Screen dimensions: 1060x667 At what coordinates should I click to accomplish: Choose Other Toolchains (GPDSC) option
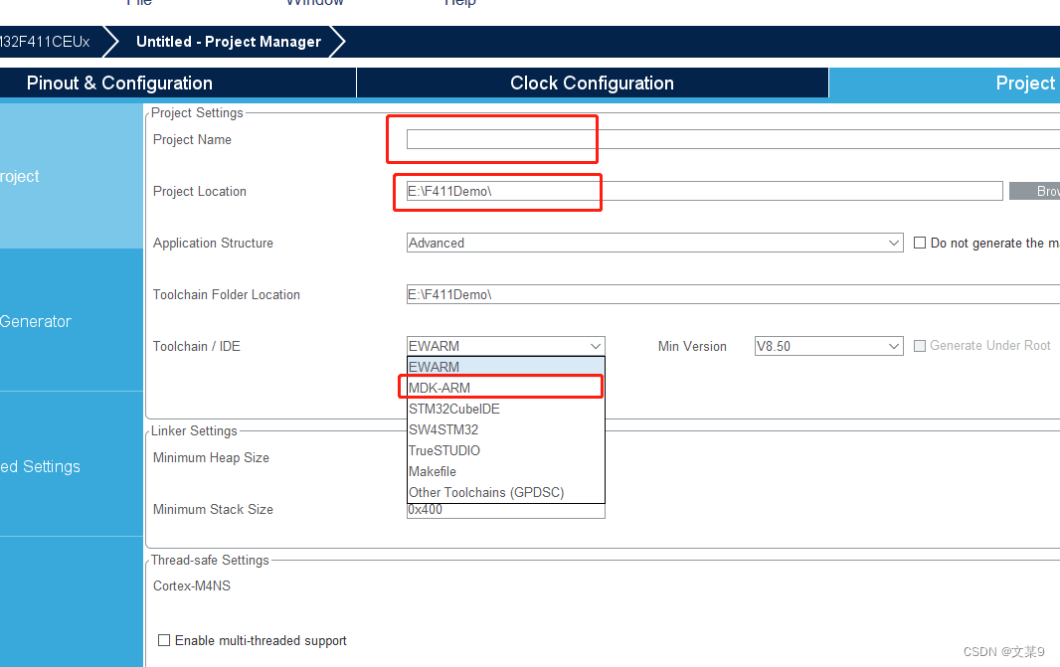[x=506, y=493]
